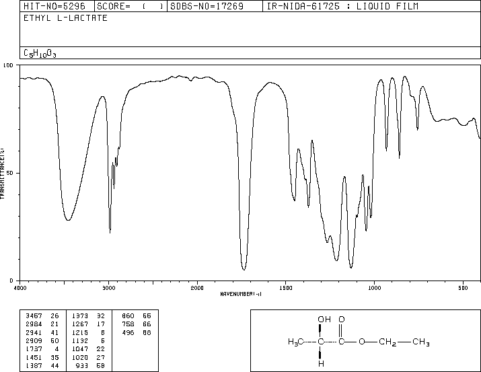Image resolution: width=481 pixels, height=372 pixels.
Task: Select the 1267 peak table entry
Action: 89,324
